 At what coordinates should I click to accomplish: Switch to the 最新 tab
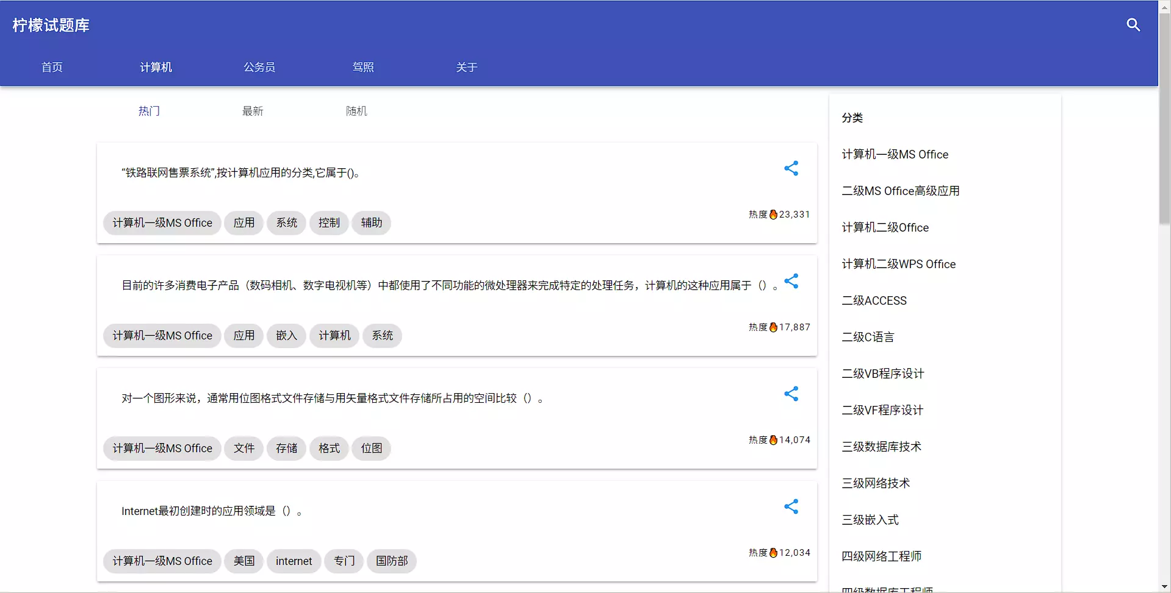[253, 111]
